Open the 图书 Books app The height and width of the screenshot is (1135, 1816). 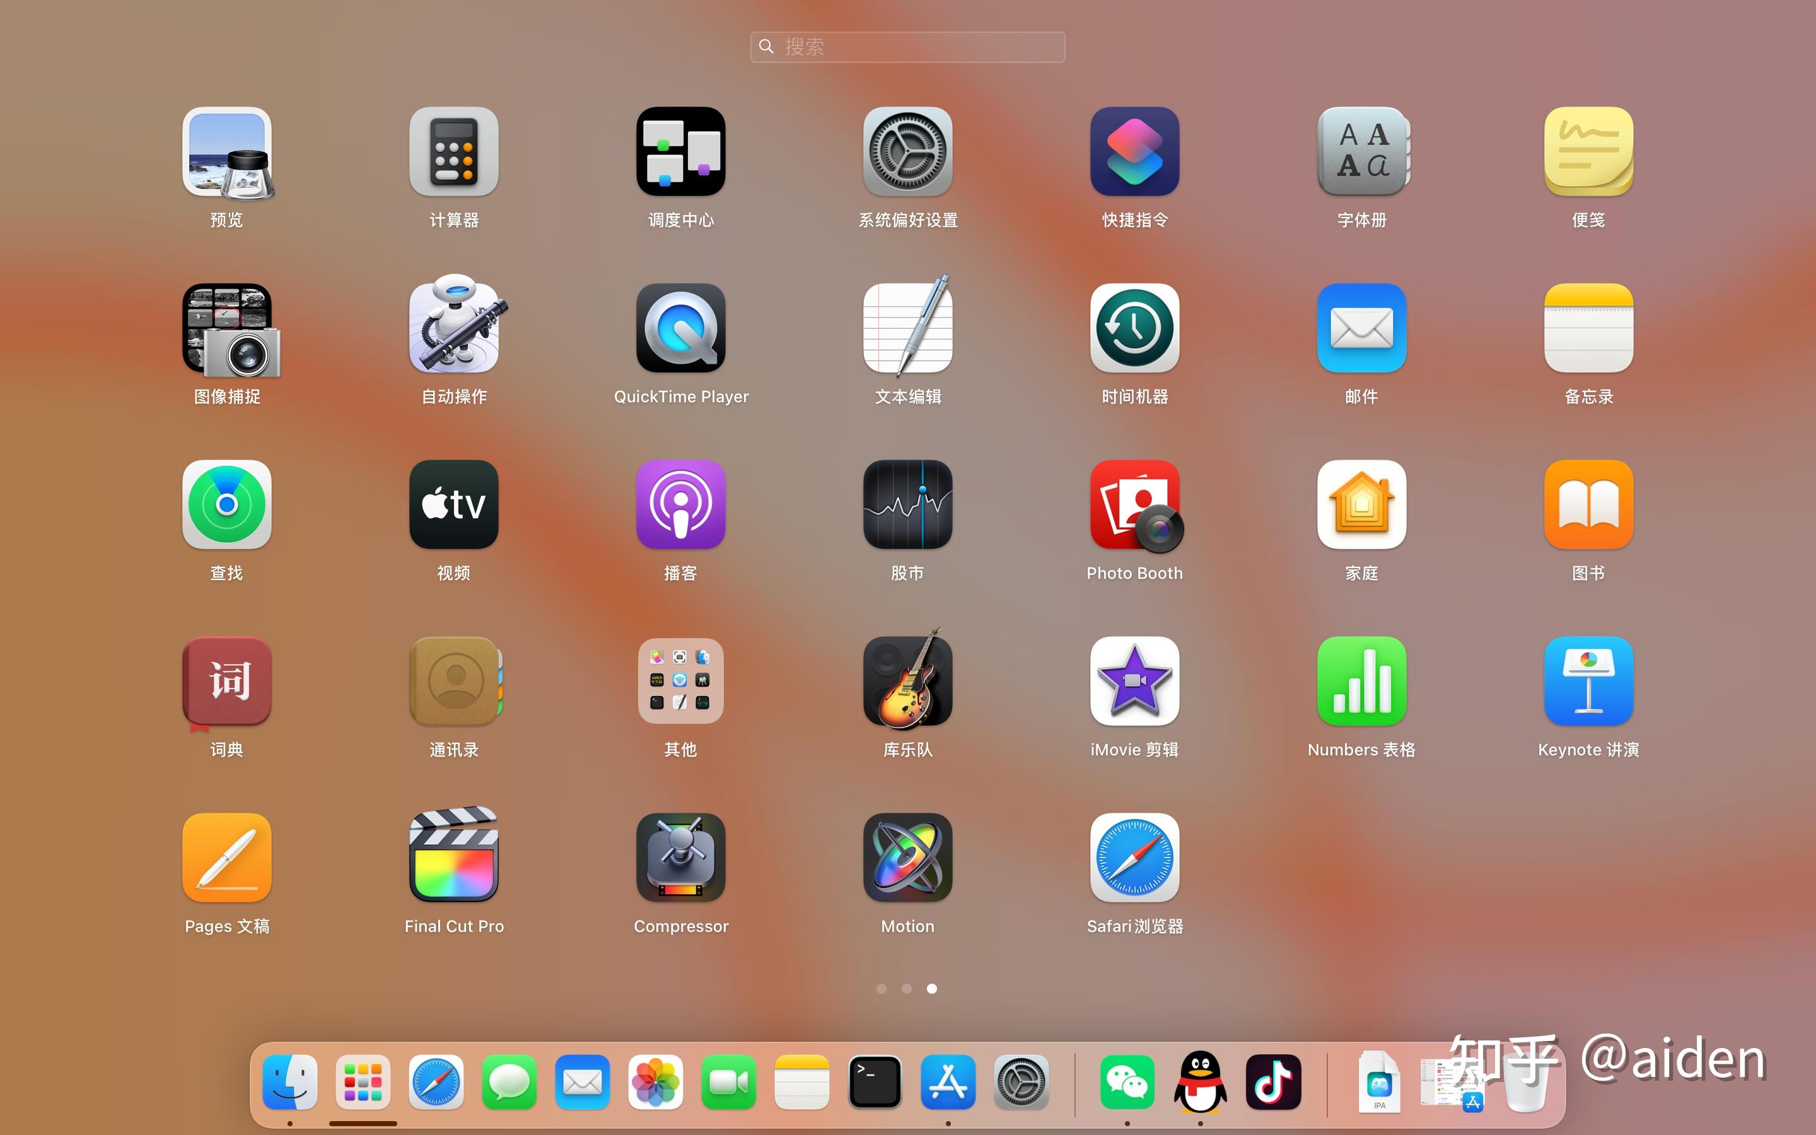(1588, 505)
